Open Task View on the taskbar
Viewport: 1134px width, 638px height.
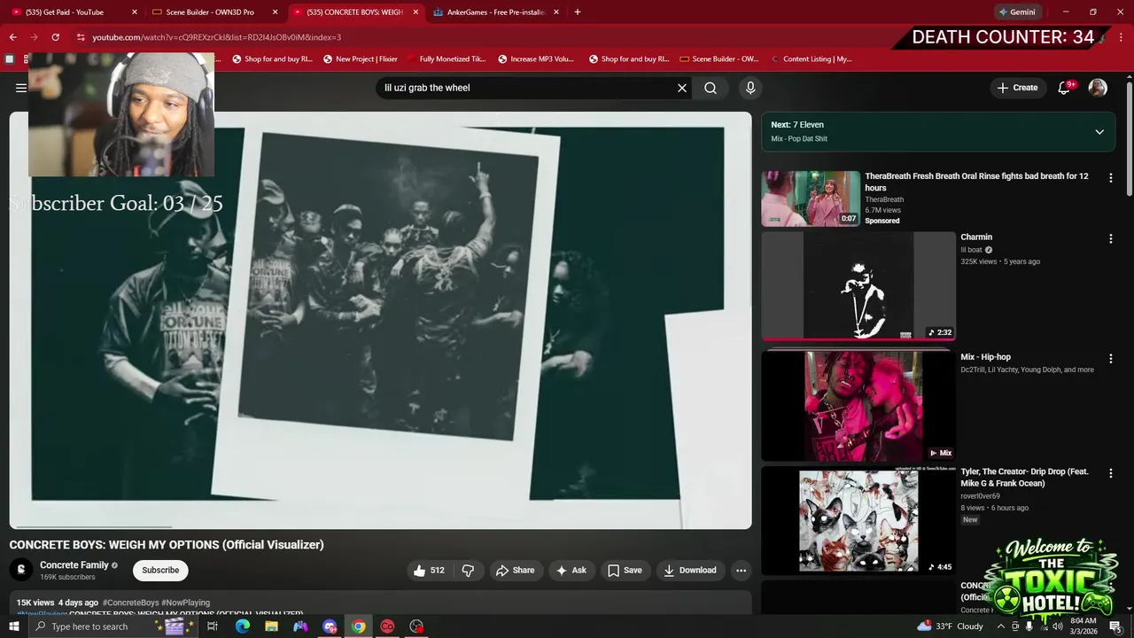pos(213,626)
